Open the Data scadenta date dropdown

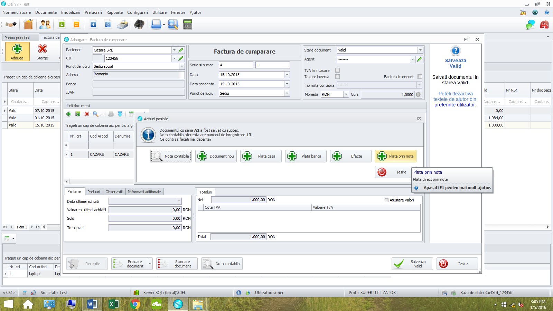(287, 84)
